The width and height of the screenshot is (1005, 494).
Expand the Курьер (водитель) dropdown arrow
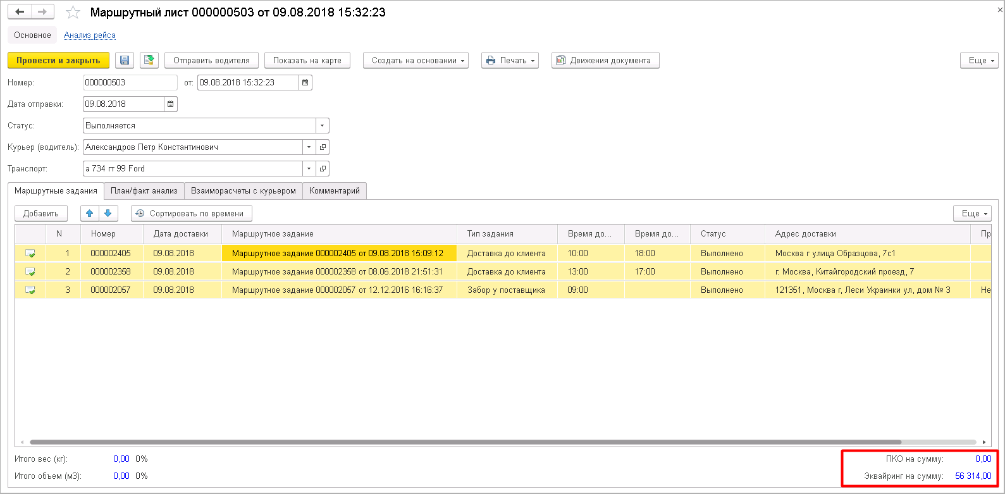(309, 147)
